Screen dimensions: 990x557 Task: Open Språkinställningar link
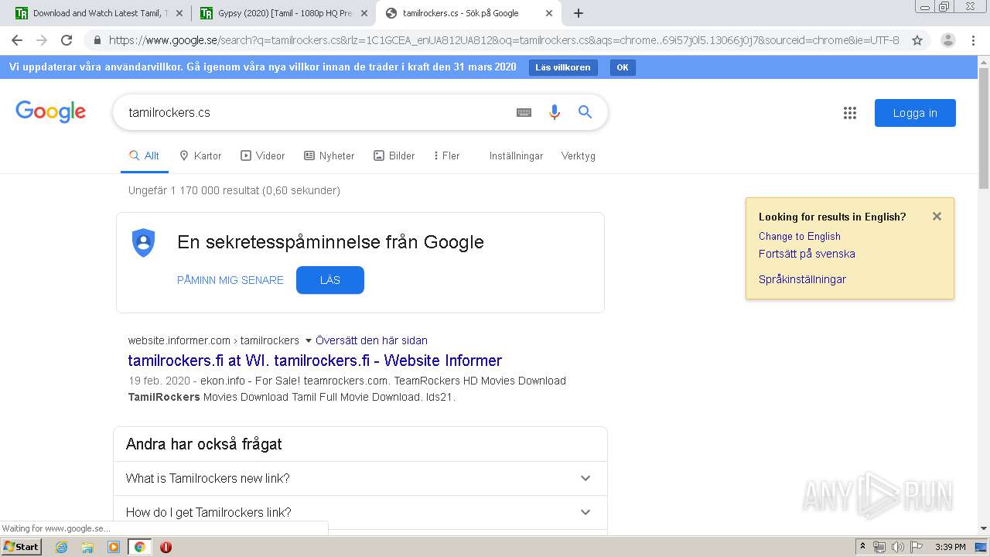pos(802,279)
